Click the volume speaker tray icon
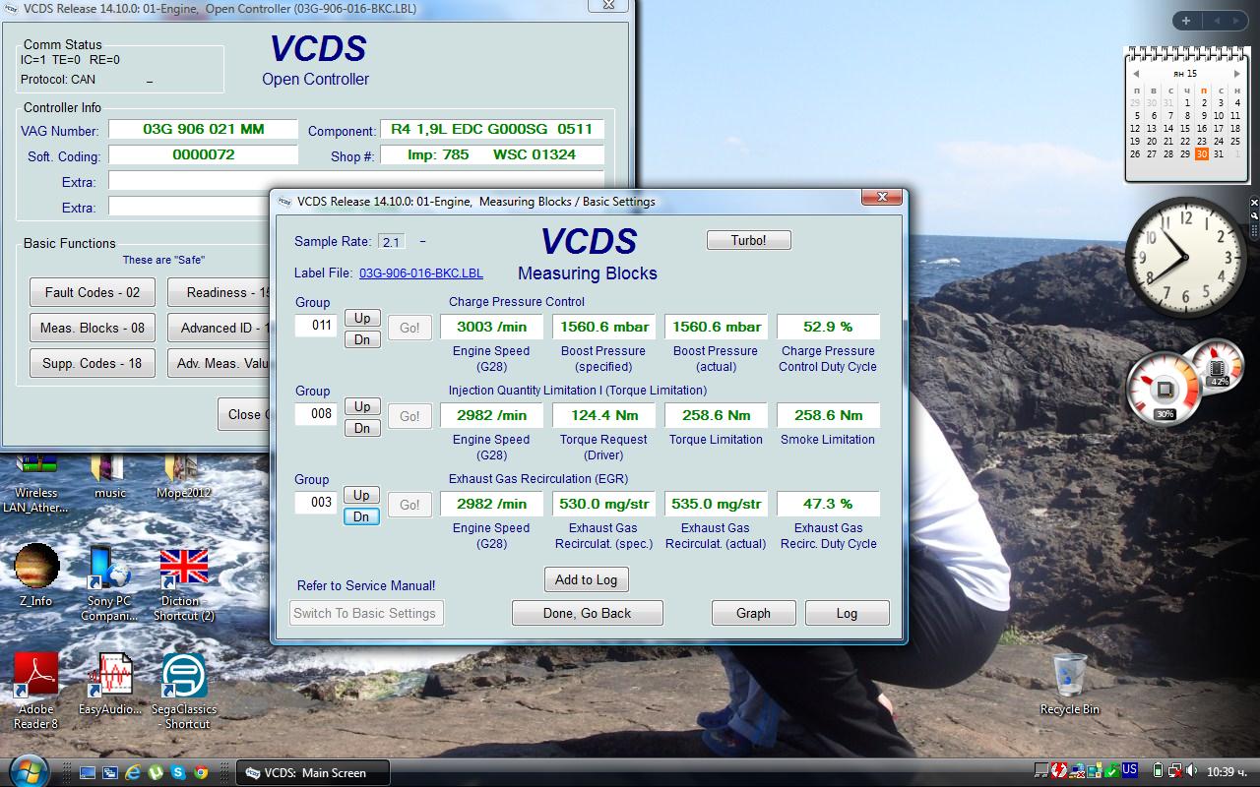1260x787 pixels. point(1190,771)
